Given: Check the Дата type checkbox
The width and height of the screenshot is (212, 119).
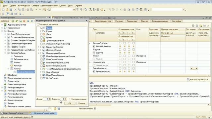Looking at the screenshot, I should (41, 34).
